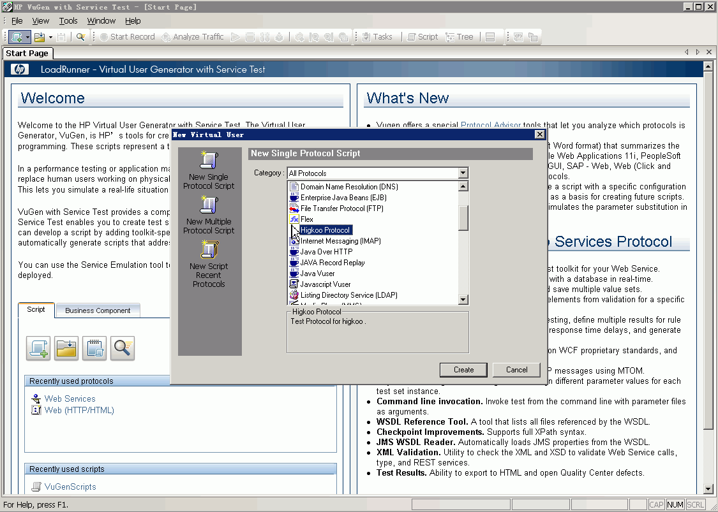The width and height of the screenshot is (718, 512).
Task: Click the Start Page scroll up arrow
Action: [x=708, y=66]
